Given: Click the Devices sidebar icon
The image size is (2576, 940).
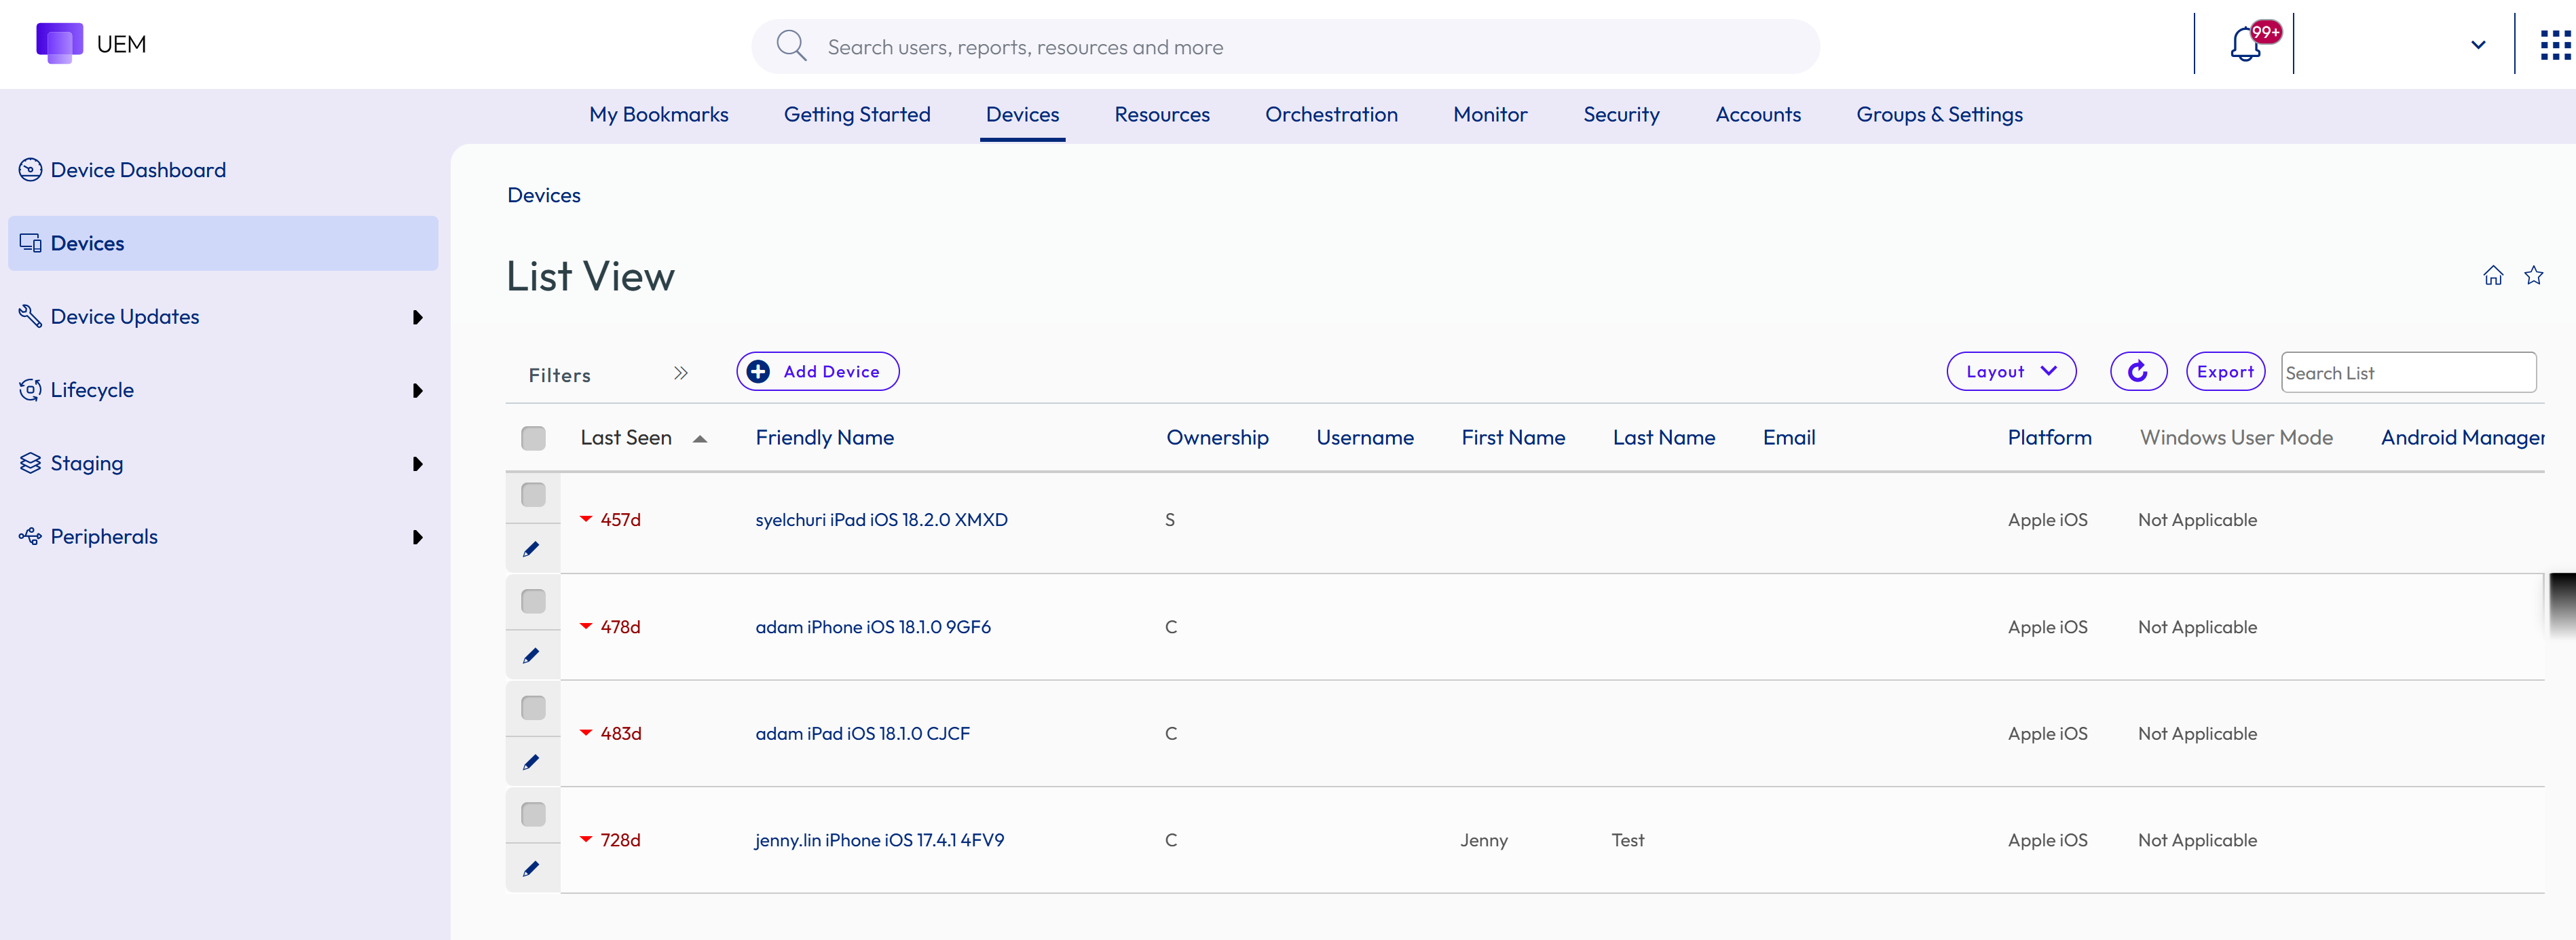Looking at the screenshot, I should tap(30, 243).
